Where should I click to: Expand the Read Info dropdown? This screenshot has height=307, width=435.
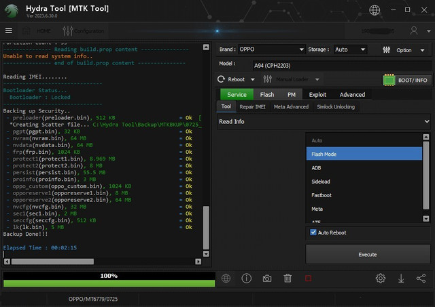(324, 121)
